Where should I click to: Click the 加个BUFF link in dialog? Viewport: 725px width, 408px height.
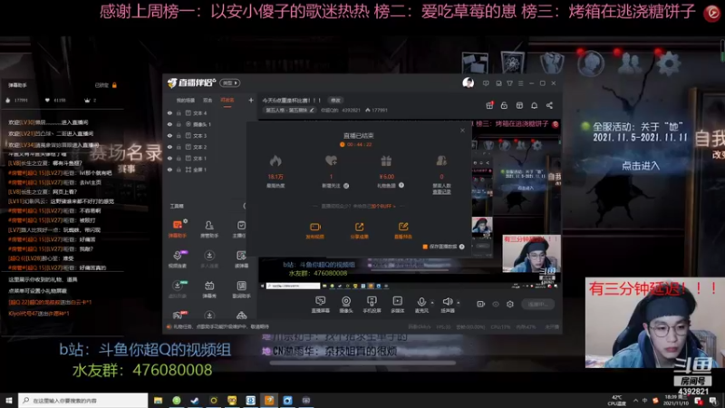[382, 207]
